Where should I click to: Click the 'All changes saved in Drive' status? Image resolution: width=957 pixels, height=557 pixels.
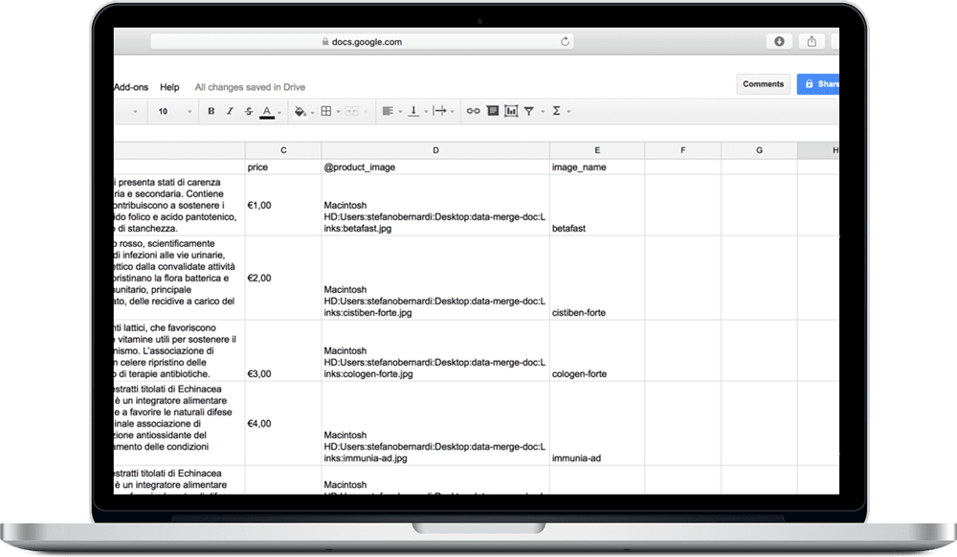[250, 87]
